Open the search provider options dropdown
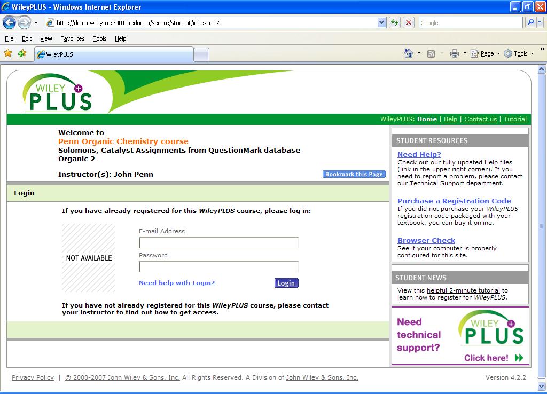 540,22
